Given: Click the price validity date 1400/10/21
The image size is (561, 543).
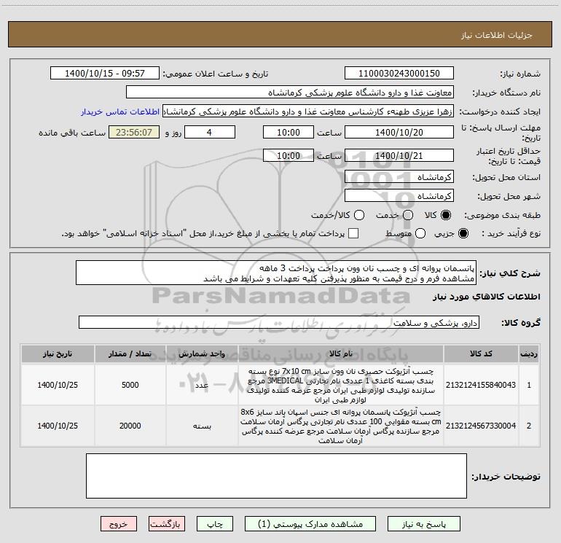Looking at the screenshot, I should pyautogui.click(x=399, y=155).
